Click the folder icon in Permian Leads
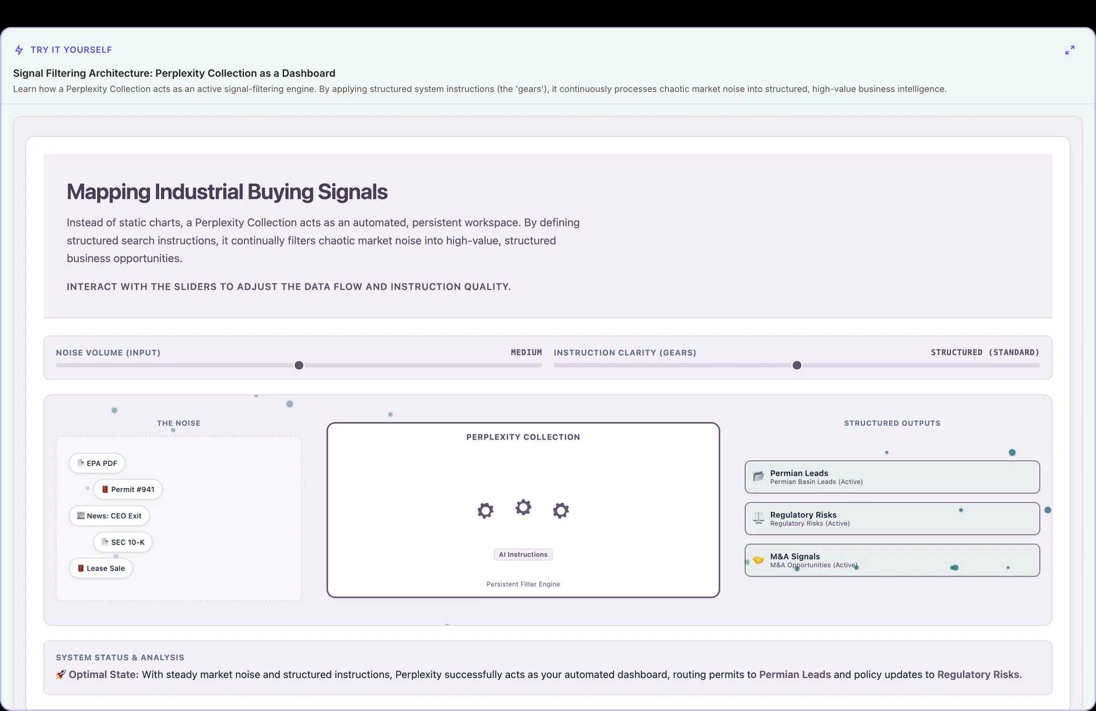1096x711 pixels. point(759,477)
